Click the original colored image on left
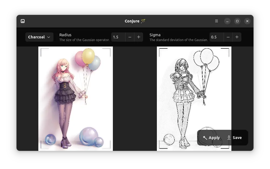 tap(76, 99)
